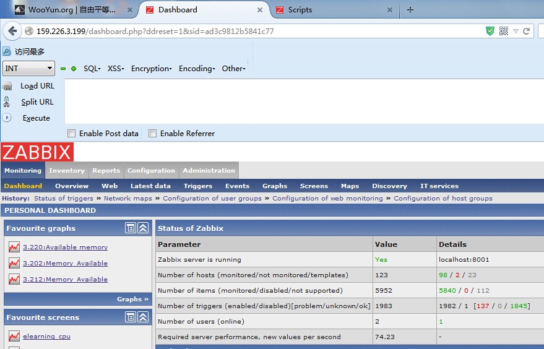Enable Post data checkbox
The width and height of the screenshot is (544, 349).
pyautogui.click(x=71, y=134)
